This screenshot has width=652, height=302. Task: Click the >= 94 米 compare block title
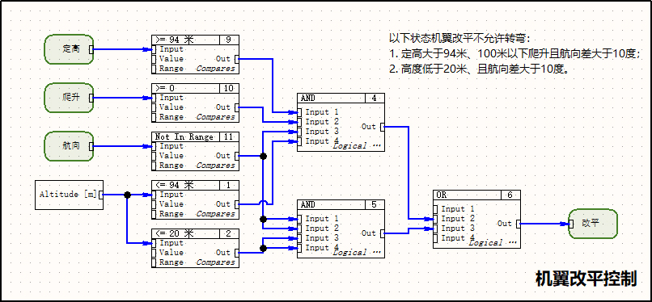(185, 40)
